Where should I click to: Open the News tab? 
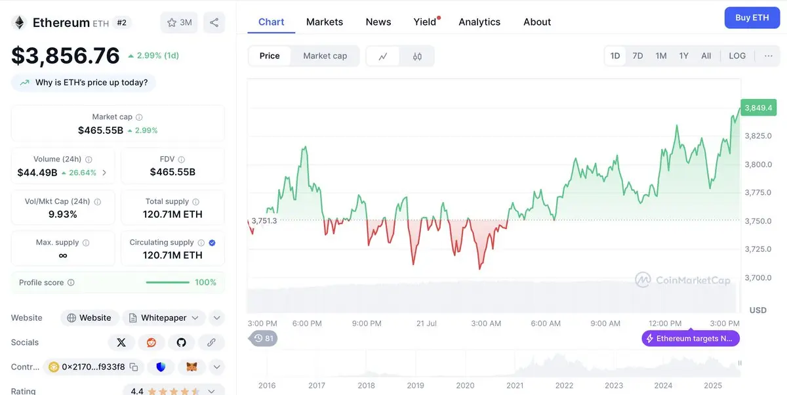coord(378,22)
